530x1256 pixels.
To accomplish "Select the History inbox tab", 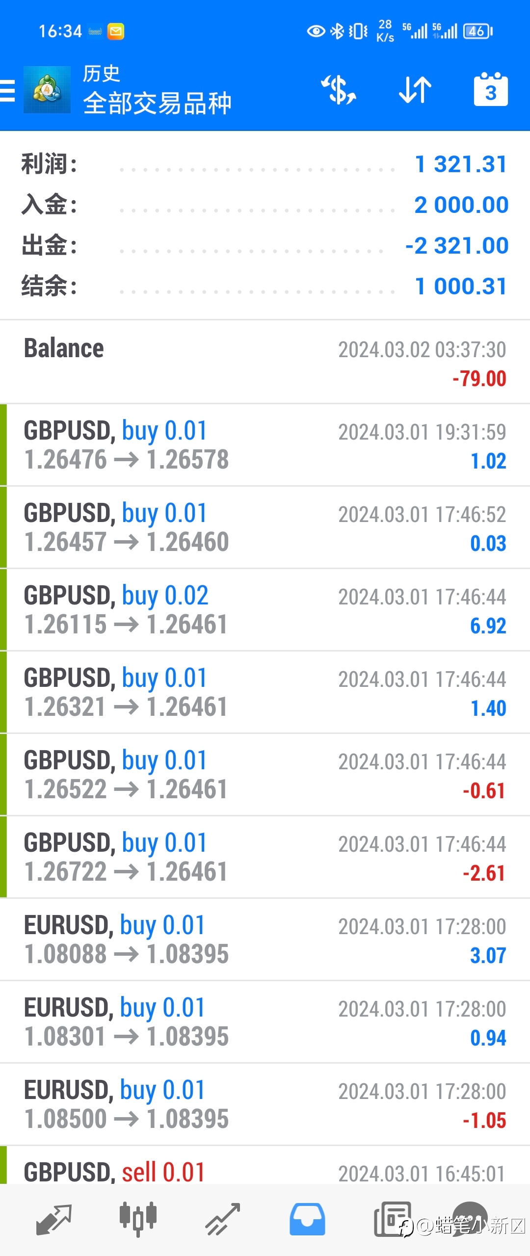I will click(307, 1220).
